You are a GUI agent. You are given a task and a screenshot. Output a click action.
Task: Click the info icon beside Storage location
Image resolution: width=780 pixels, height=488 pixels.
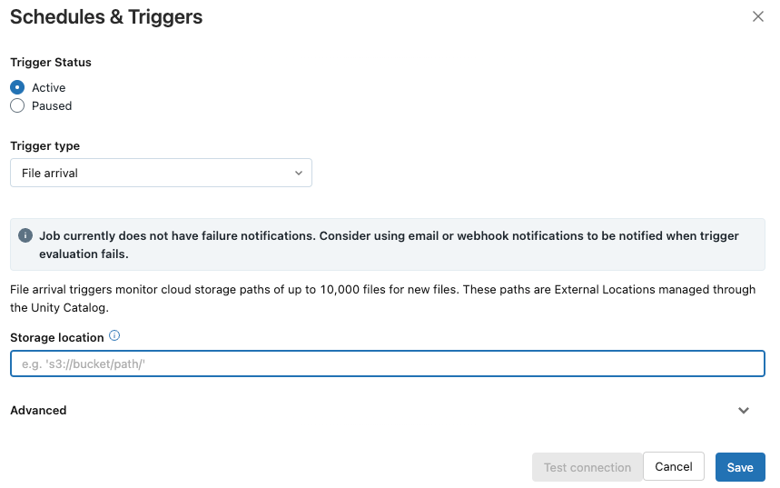(x=114, y=335)
